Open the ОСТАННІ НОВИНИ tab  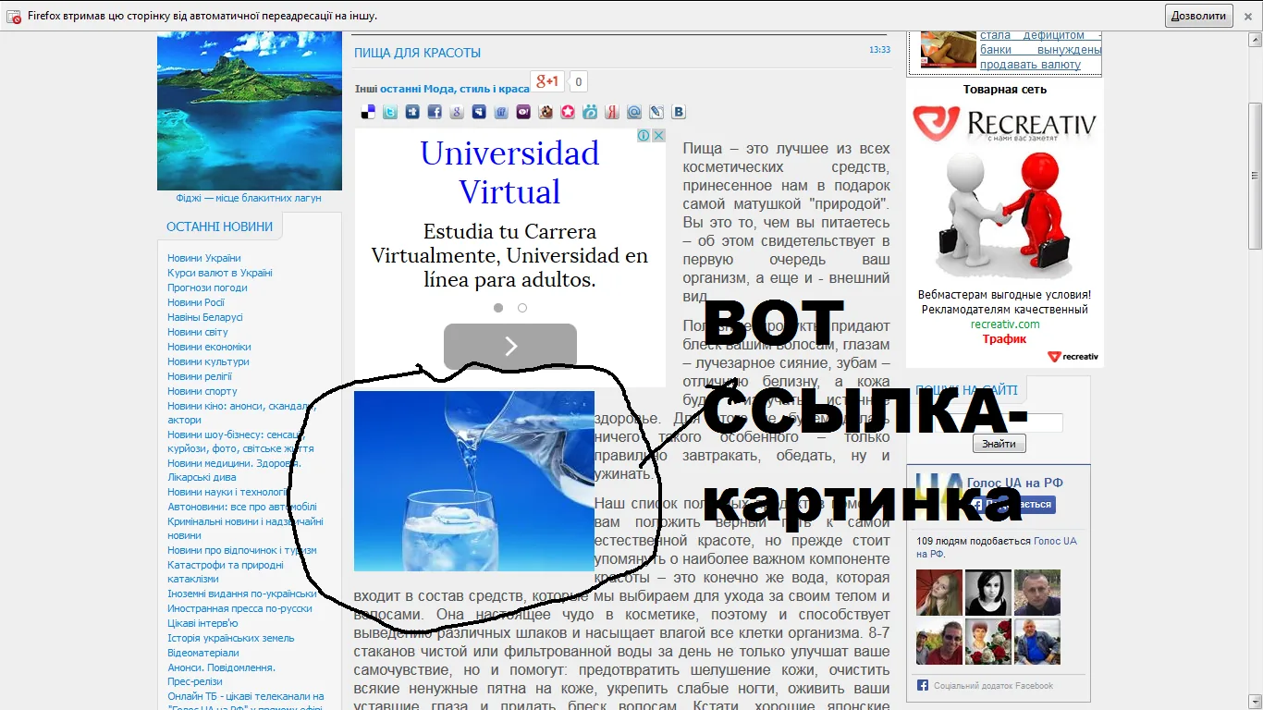coord(220,226)
